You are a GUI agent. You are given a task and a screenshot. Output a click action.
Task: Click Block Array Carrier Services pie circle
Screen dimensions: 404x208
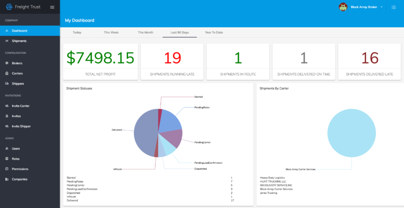click(x=351, y=133)
